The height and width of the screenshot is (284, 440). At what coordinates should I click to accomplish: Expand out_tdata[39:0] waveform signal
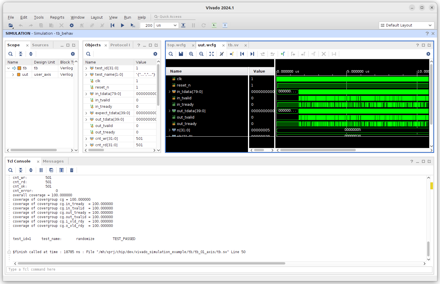click(169, 111)
